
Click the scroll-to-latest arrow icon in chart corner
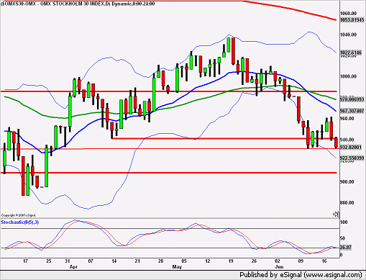337,214
